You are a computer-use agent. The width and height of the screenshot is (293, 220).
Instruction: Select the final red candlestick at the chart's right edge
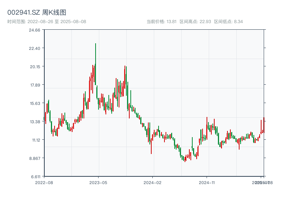(264, 125)
